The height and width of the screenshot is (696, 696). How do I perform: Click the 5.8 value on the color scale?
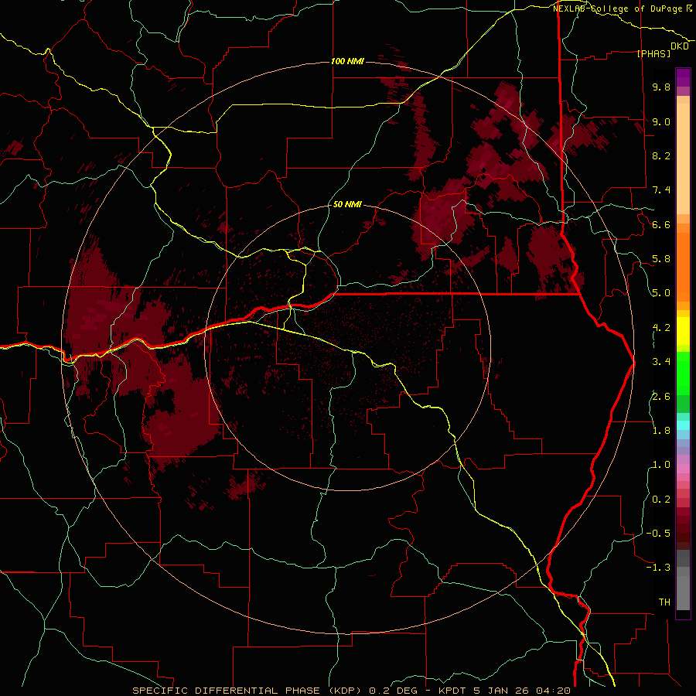tap(661, 259)
